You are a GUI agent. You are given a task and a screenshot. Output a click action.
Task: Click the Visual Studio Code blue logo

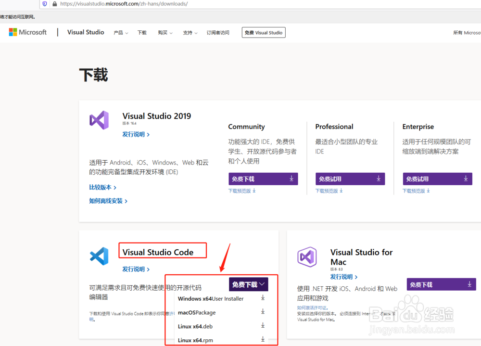[x=99, y=256]
